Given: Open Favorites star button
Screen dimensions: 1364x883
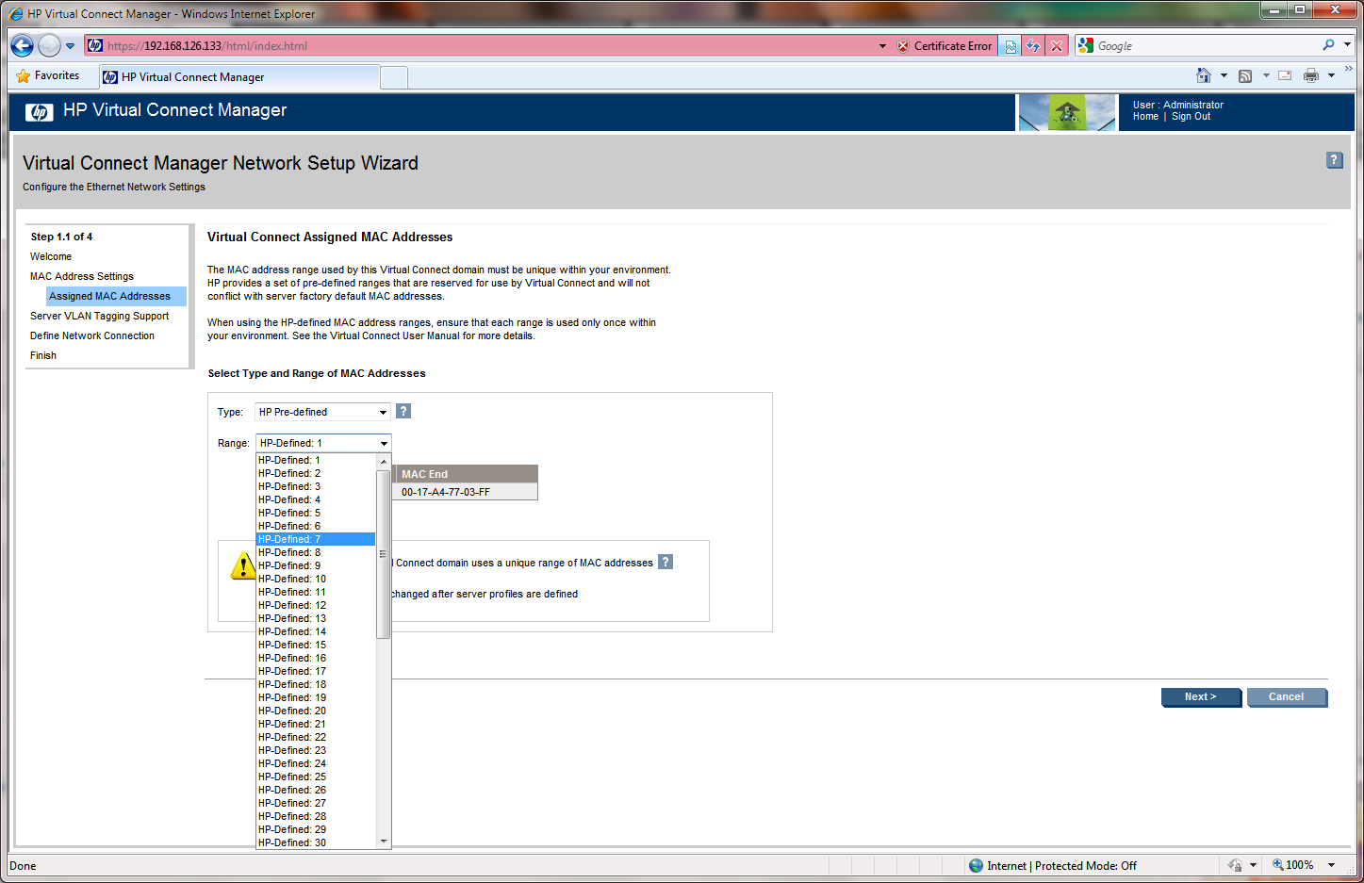Looking at the screenshot, I should pyautogui.click(x=48, y=75).
